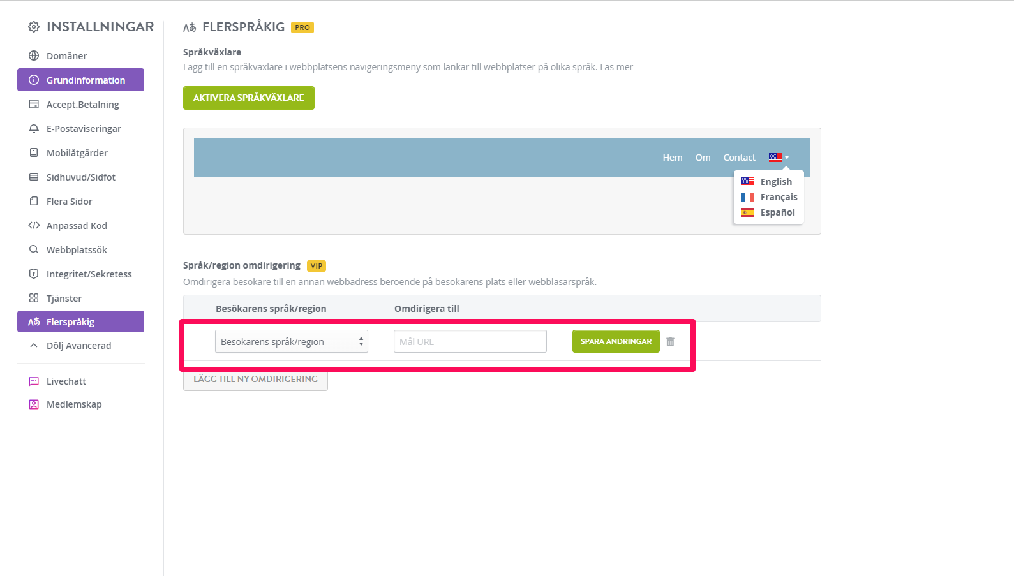The height and width of the screenshot is (576, 1014).
Task: Click the Besökarens språk/region column header
Action: 271,309
